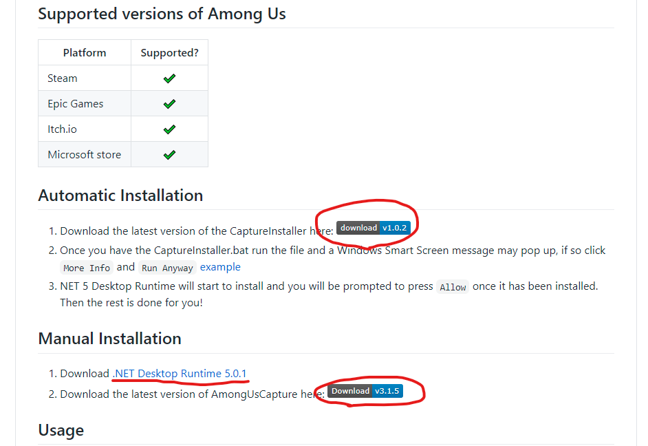Click the Itch.io supported checkmark
The image size is (648, 446).
[x=169, y=129]
